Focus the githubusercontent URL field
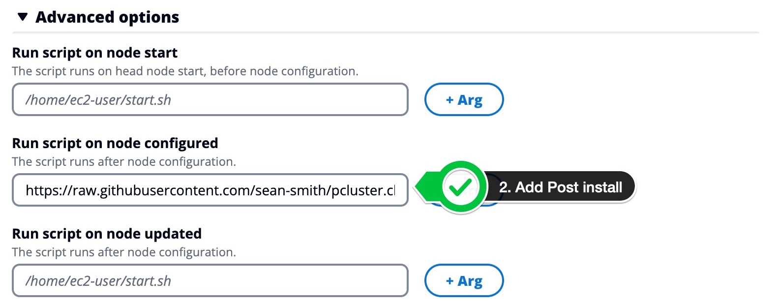Screen dimensions: 778x305 click(x=210, y=190)
